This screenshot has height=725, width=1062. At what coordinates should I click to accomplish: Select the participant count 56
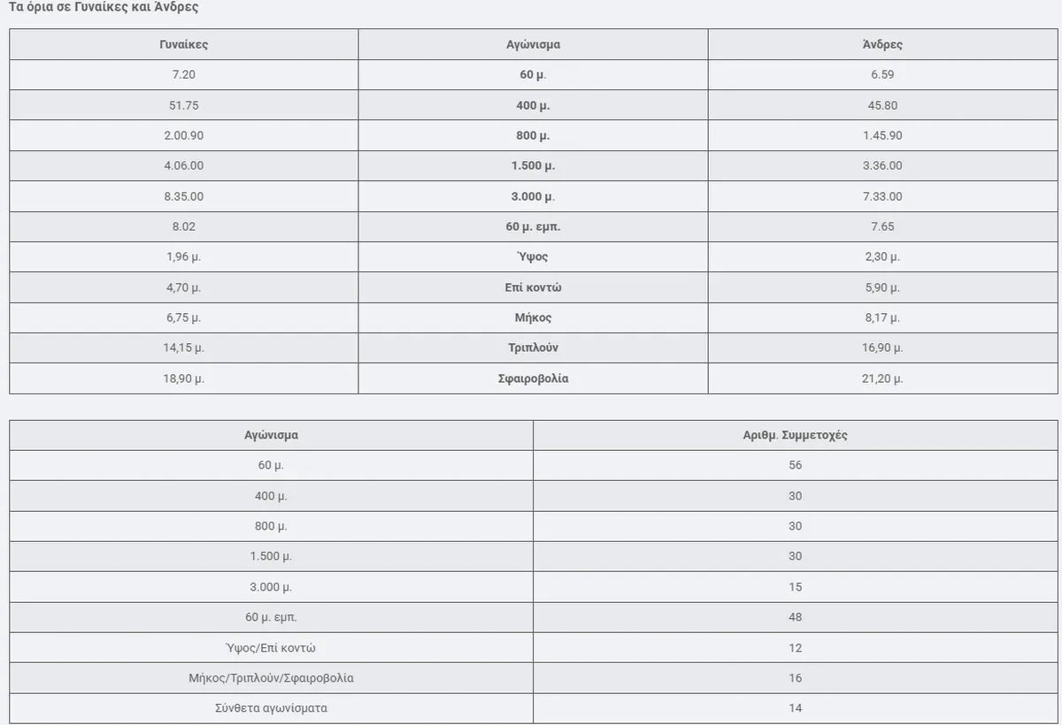pyautogui.click(x=795, y=465)
